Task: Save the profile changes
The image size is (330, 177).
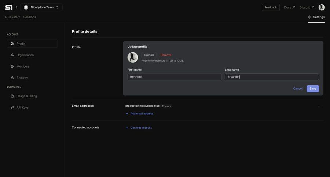Action: coord(313,88)
